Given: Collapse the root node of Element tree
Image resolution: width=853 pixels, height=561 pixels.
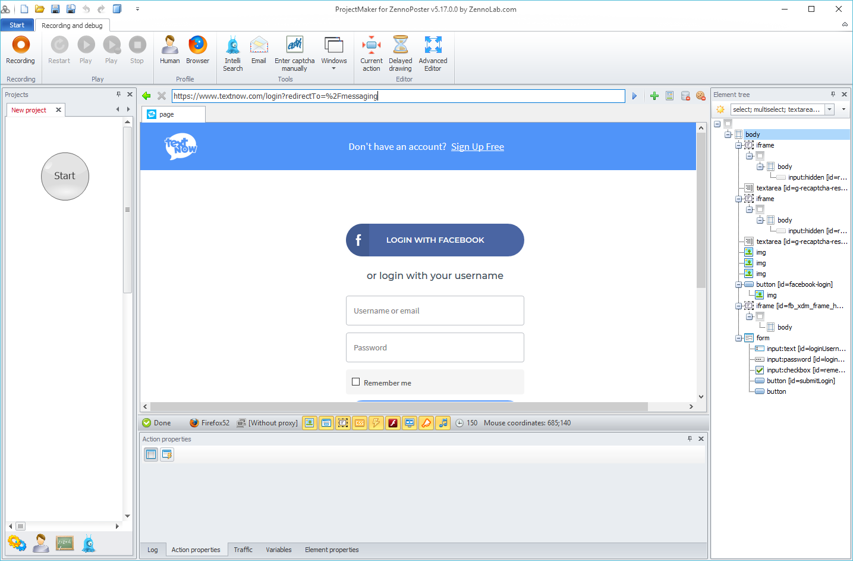Looking at the screenshot, I should pyautogui.click(x=717, y=124).
